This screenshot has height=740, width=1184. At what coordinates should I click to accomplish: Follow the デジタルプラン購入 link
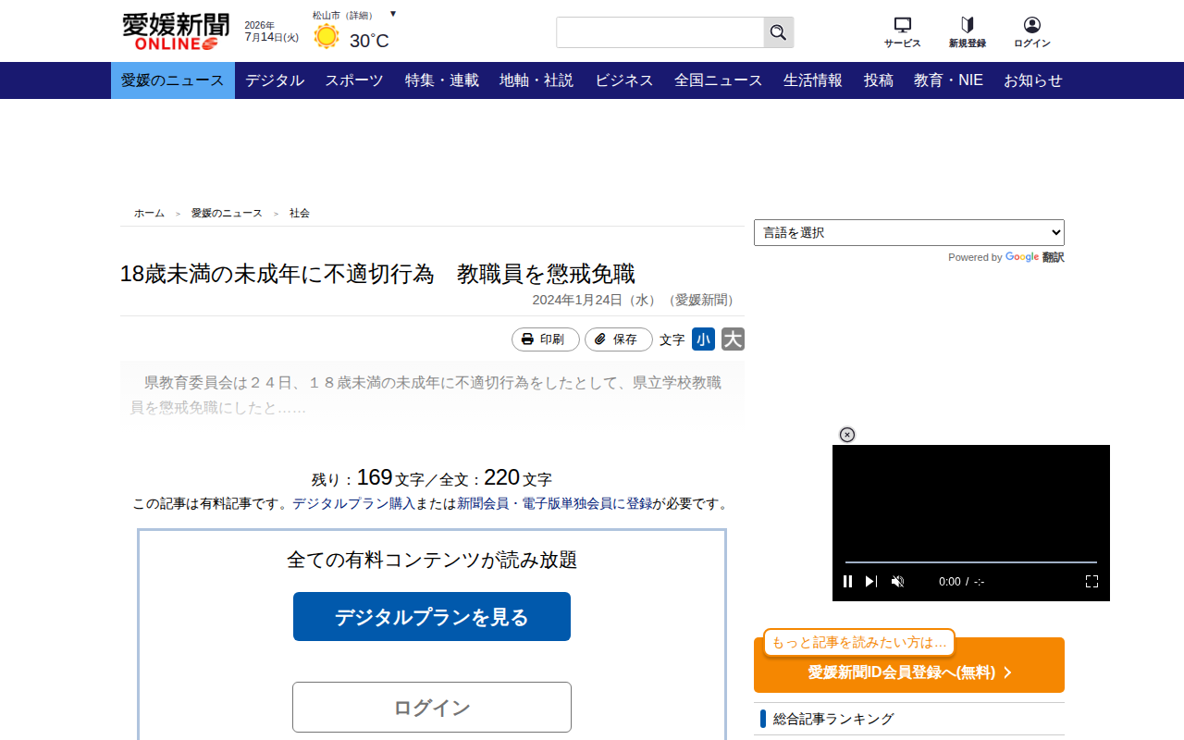point(354,503)
